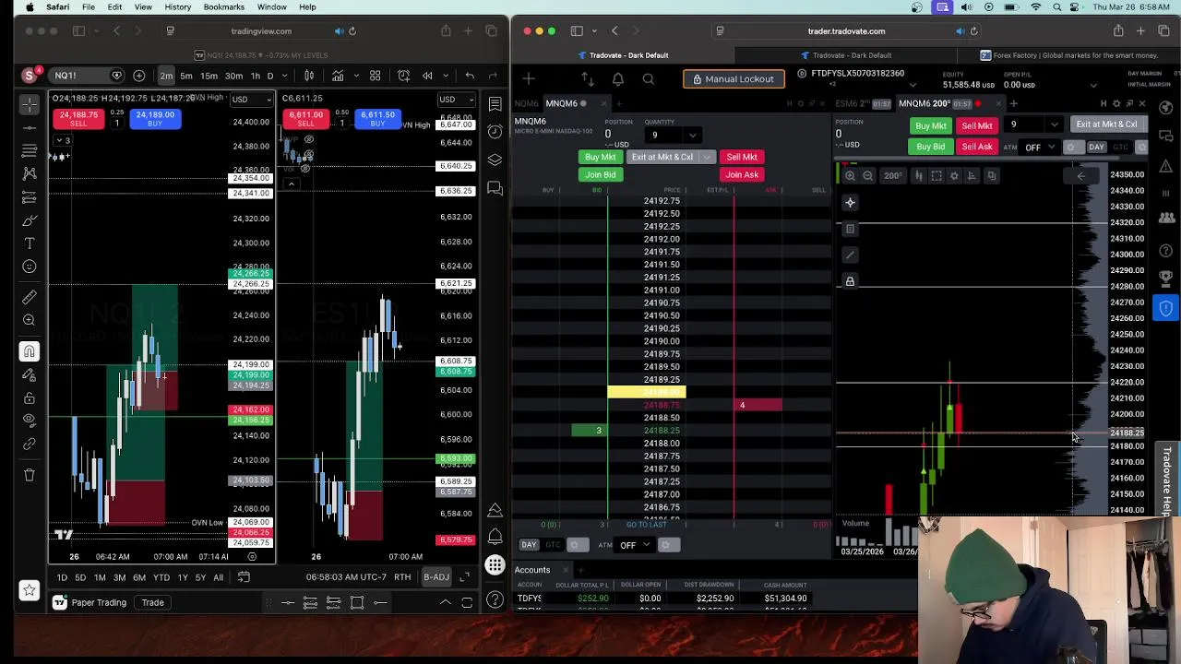Toggle GTC time-in-force in DOM footer

tap(553, 545)
